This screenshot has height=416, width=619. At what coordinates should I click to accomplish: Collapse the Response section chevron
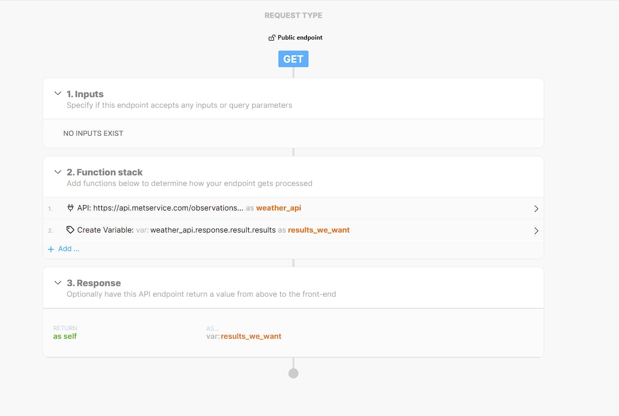pyautogui.click(x=58, y=283)
